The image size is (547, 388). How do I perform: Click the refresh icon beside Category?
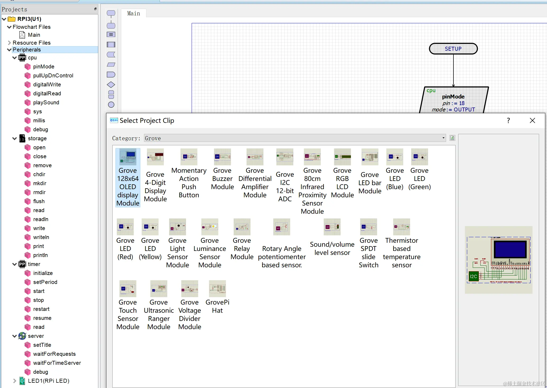click(x=452, y=138)
